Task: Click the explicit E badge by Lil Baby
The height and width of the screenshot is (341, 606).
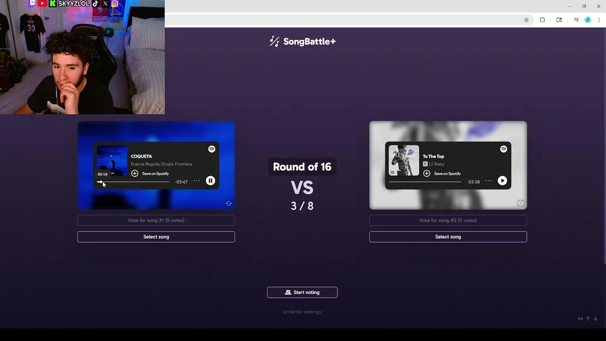Action: click(x=425, y=164)
